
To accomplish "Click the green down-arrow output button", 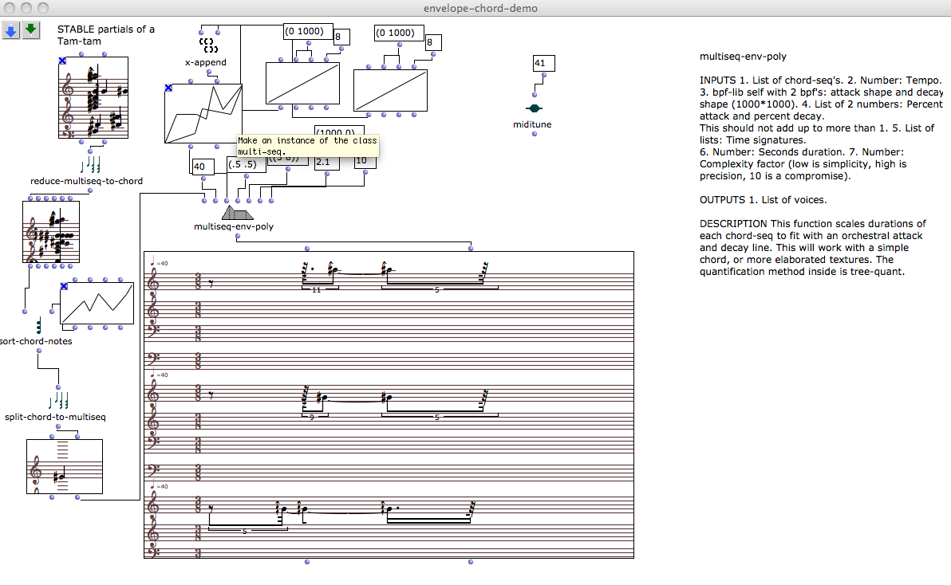I will pyautogui.click(x=30, y=31).
